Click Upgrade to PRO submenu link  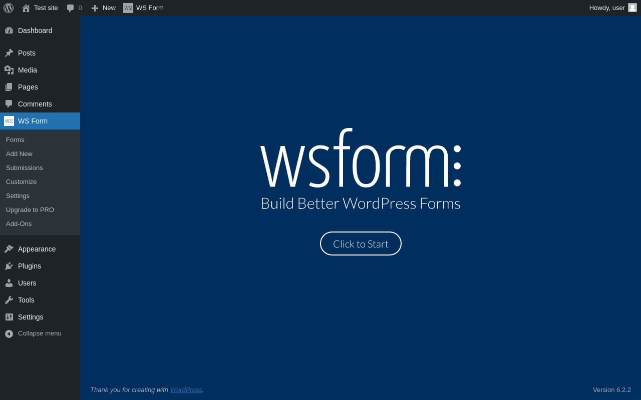pyautogui.click(x=40, y=210)
